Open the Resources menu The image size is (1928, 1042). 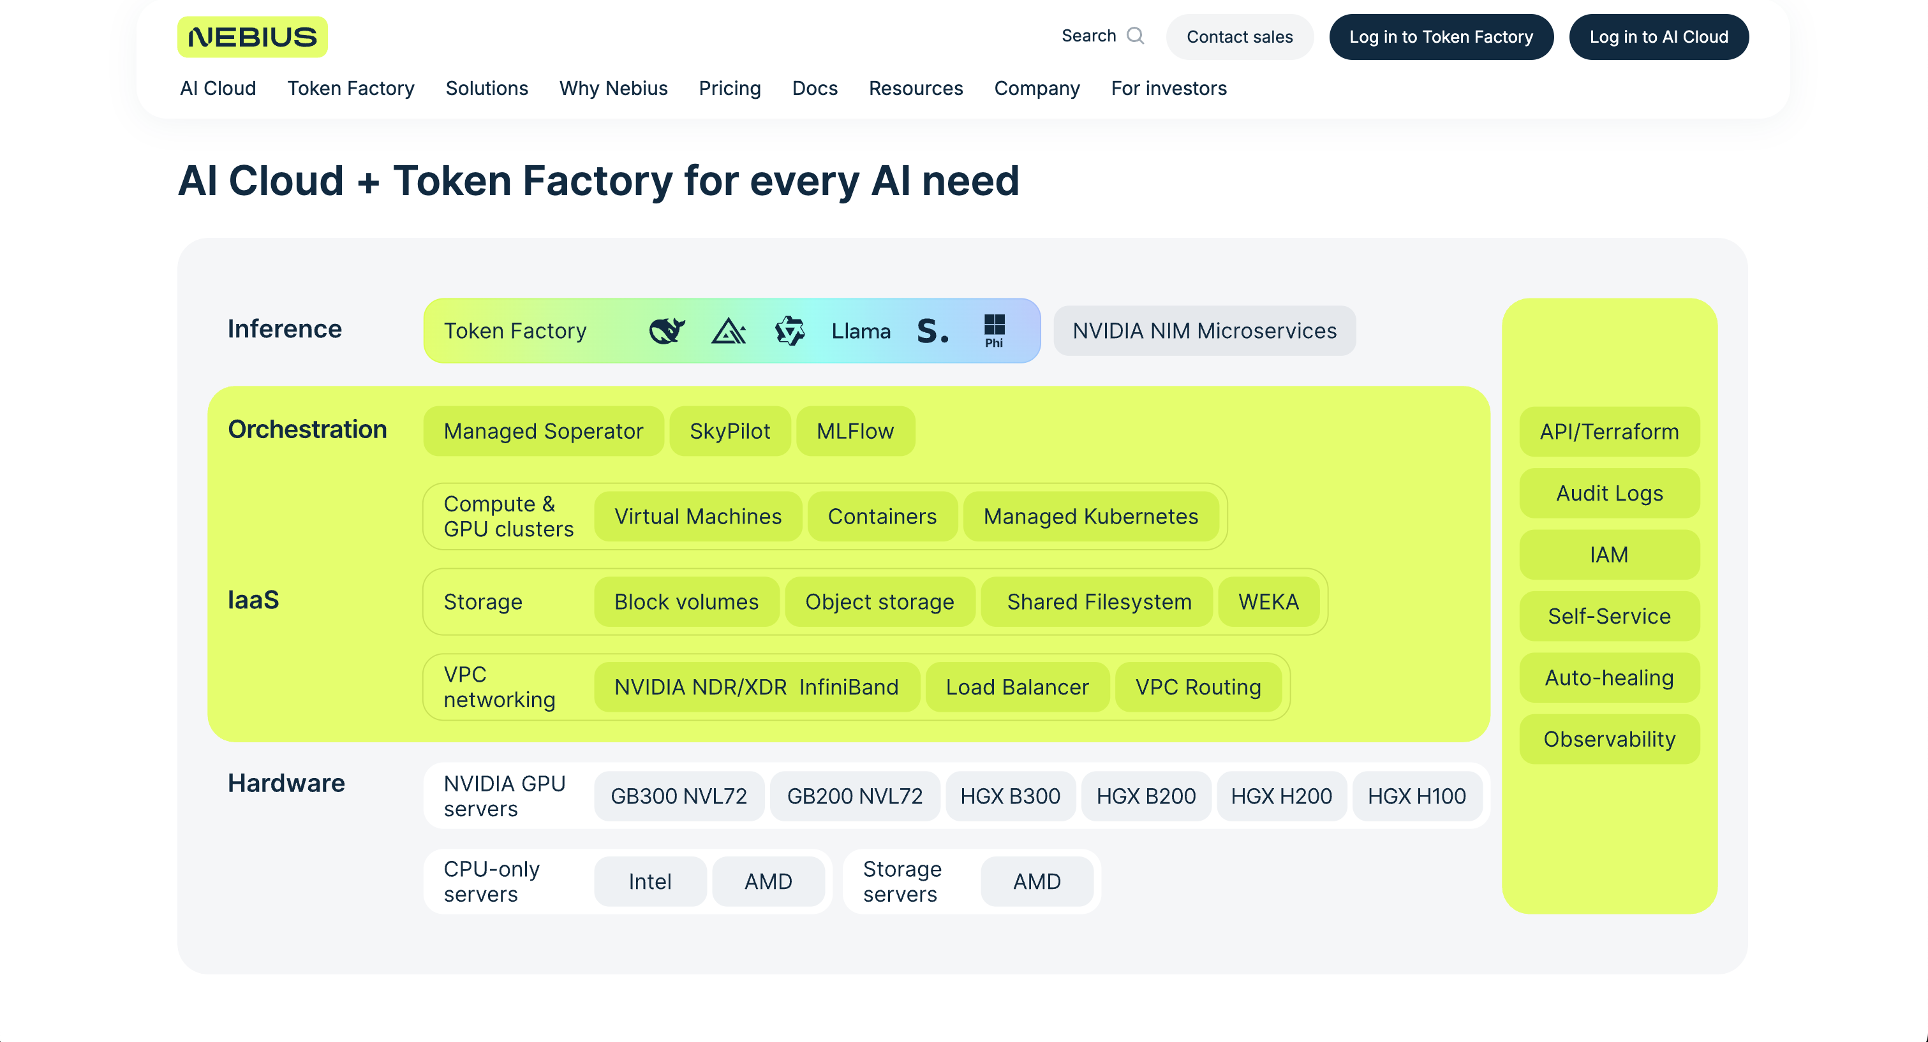tap(916, 88)
